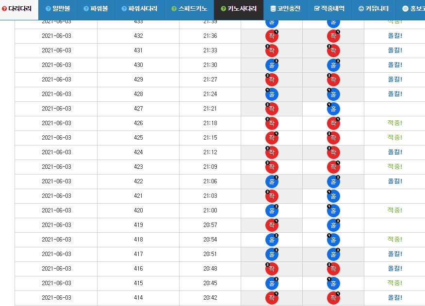Image resolution: width=425 pixels, height=306 pixels.
Task: Click the right 홀 circle in round 417 row
Action: [333, 254]
